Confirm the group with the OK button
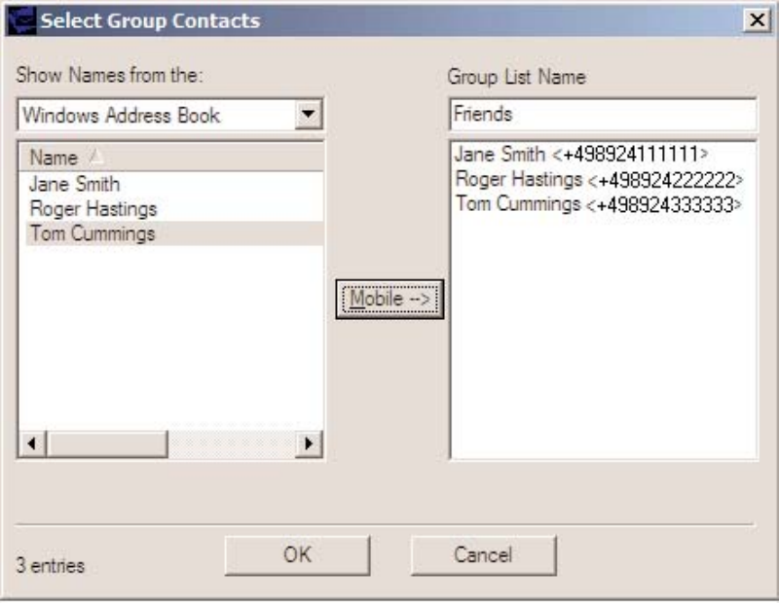 tap(297, 555)
